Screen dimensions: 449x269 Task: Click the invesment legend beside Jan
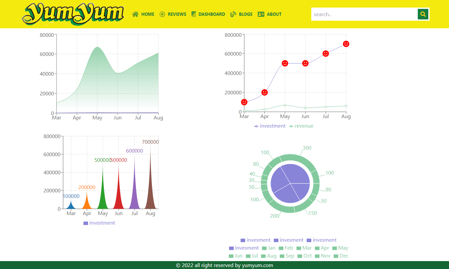pos(244,248)
